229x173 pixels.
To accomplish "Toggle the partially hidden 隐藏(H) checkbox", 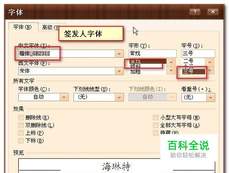I will pyautogui.click(x=156, y=133).
